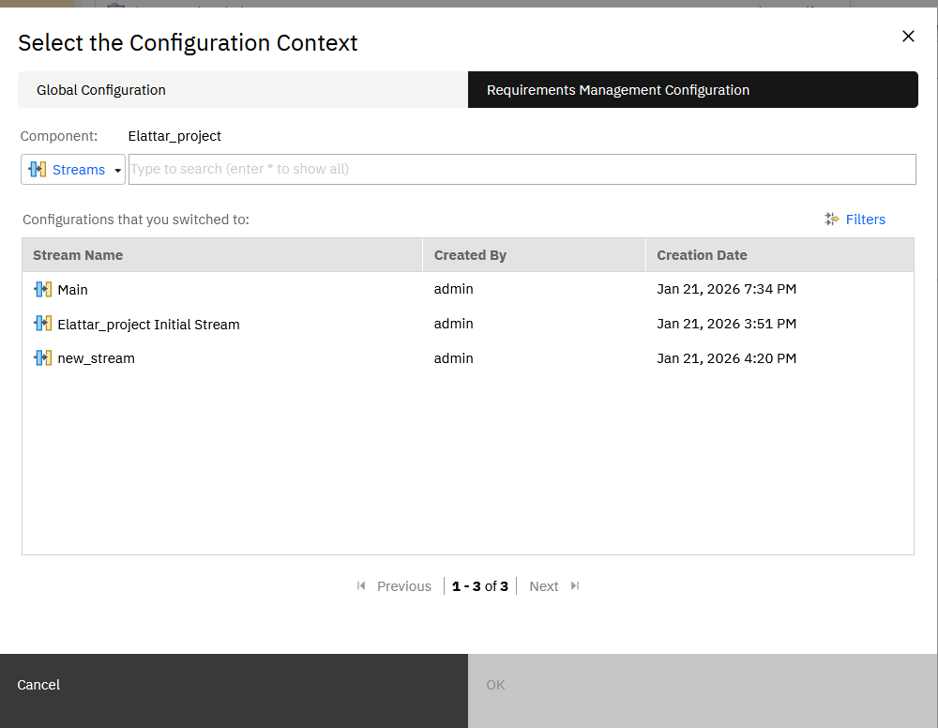Viewport: 938px width, 728px height.
Task: Open the Creation Date column options
Action: click(702, 254)
